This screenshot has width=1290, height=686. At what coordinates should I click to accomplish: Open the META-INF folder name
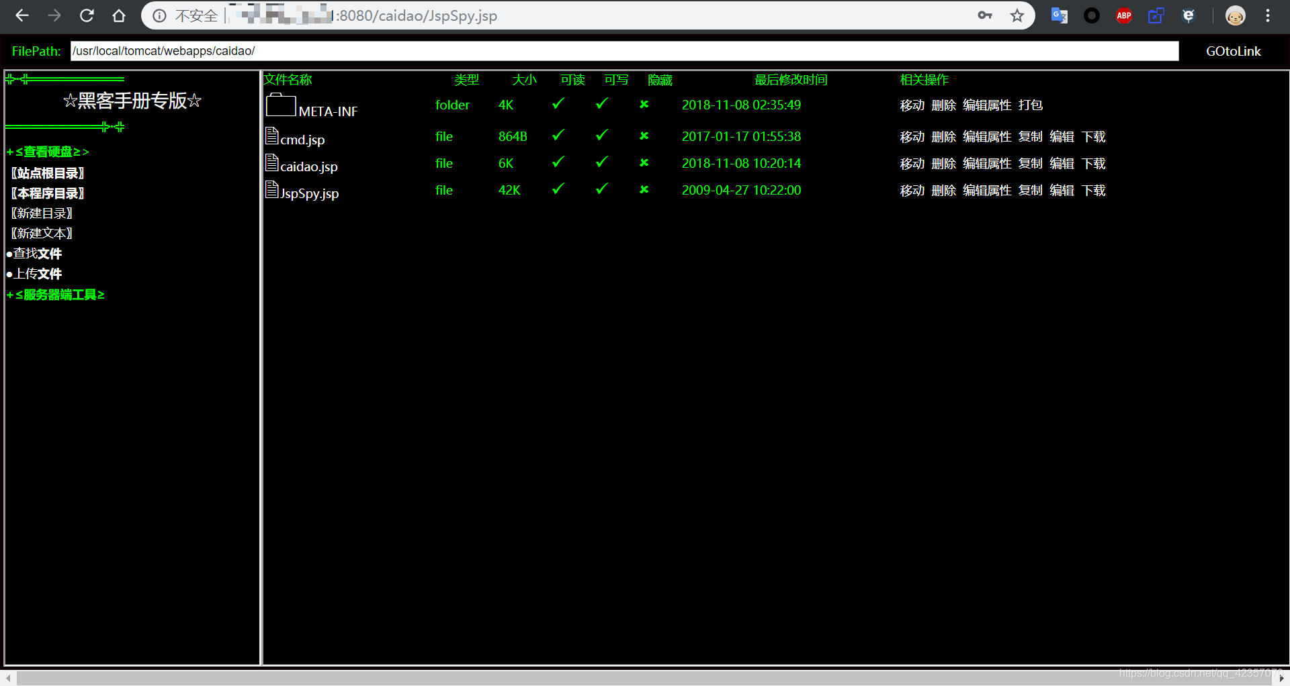328,111
